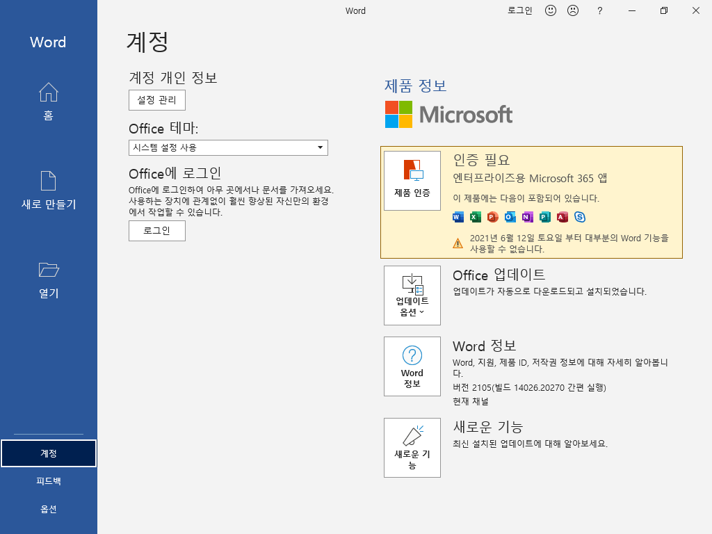Click the OneNote app icon in product list
Screen dimensions: 712x534
click(527, 217)
